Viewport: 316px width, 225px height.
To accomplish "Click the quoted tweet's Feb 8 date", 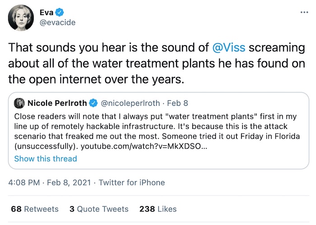I will (181, 103).
